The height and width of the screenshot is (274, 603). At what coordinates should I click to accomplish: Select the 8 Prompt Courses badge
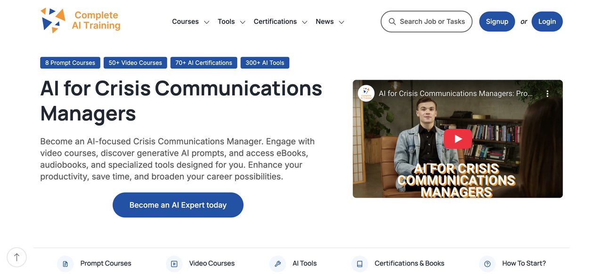pos(70,63)
